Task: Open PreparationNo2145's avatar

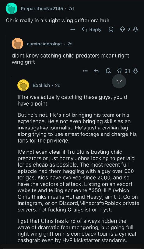Action: [12, 8]
